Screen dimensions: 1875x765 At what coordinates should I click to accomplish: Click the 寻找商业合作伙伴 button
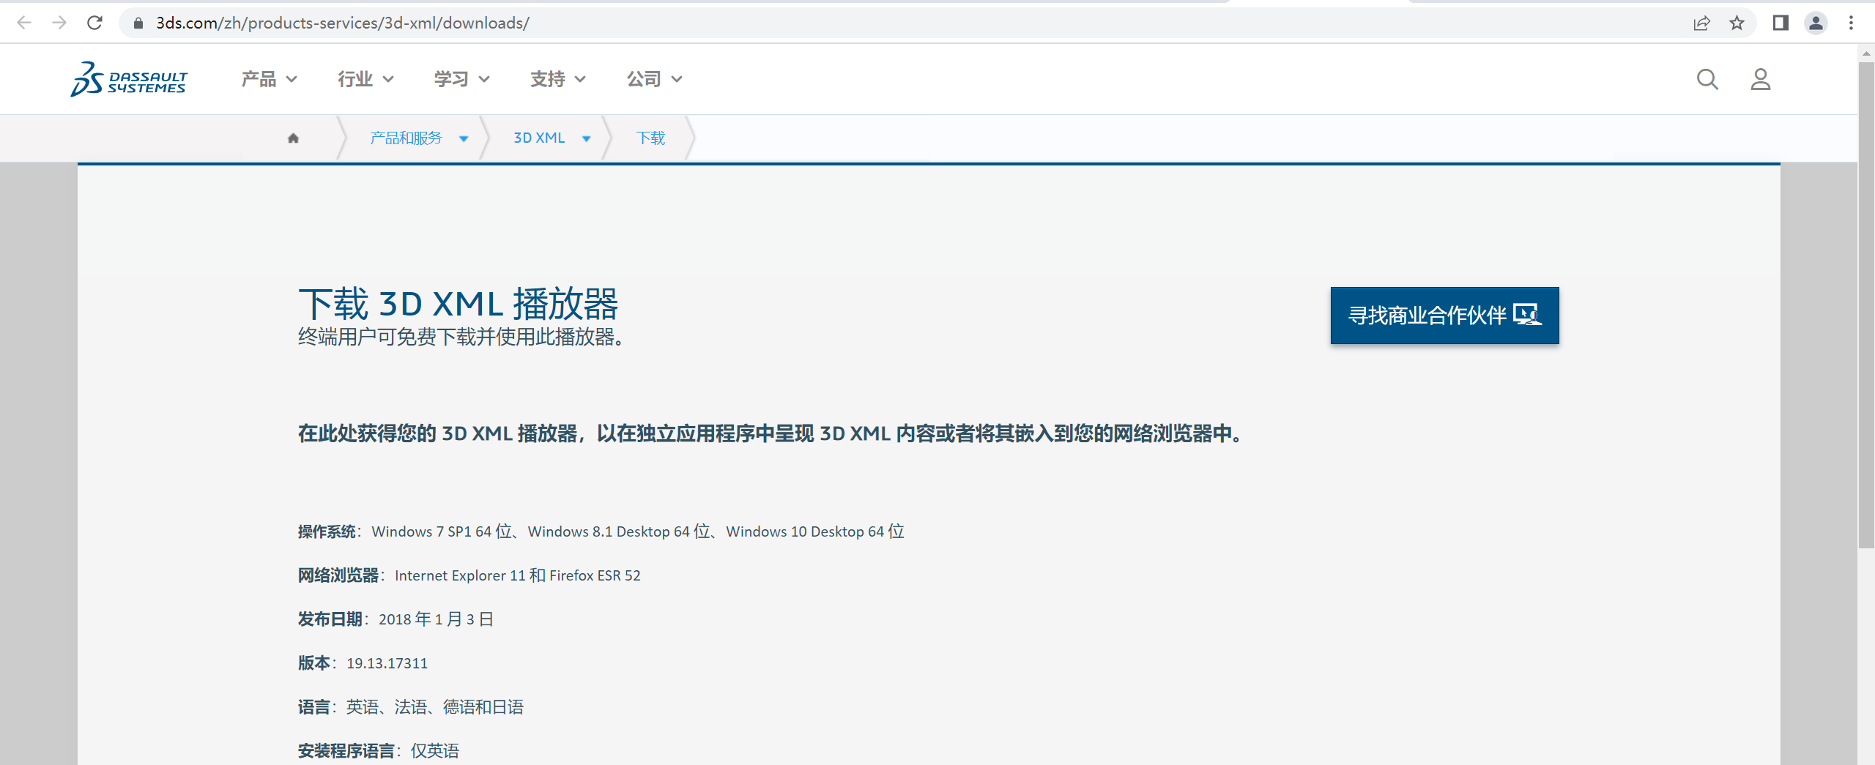click(1444, 316)
